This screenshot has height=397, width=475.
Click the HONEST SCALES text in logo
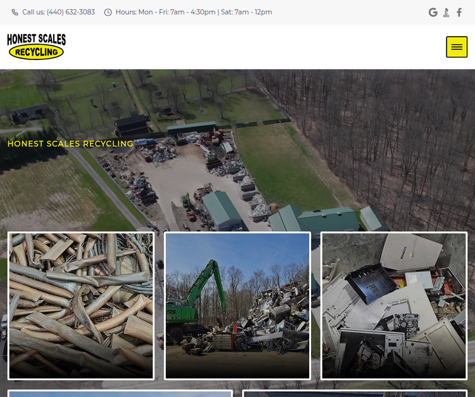(37, 39)
